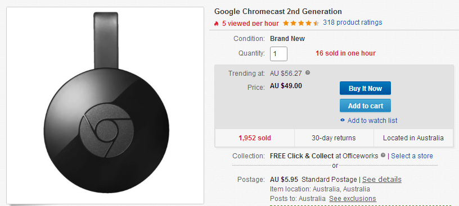The image size is (459, 206).
Task: Click the 30-day returns section
Action: point(334,138)
